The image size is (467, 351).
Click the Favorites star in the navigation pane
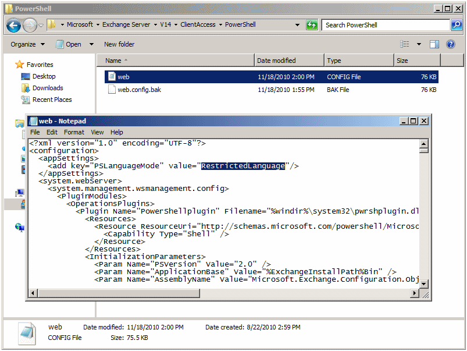click(19, 65)
